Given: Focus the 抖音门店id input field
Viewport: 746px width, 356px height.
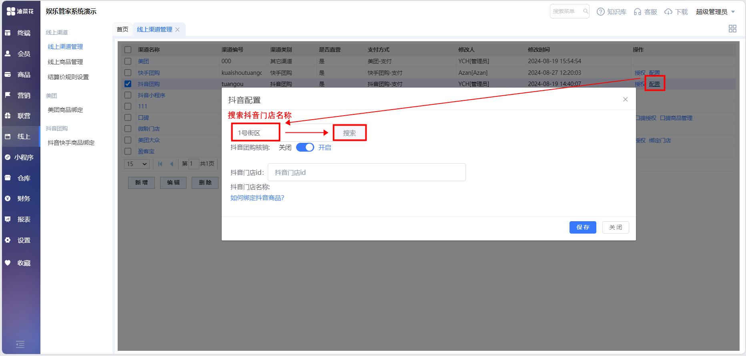Looking at the screenshot, I should coord(367,172).
